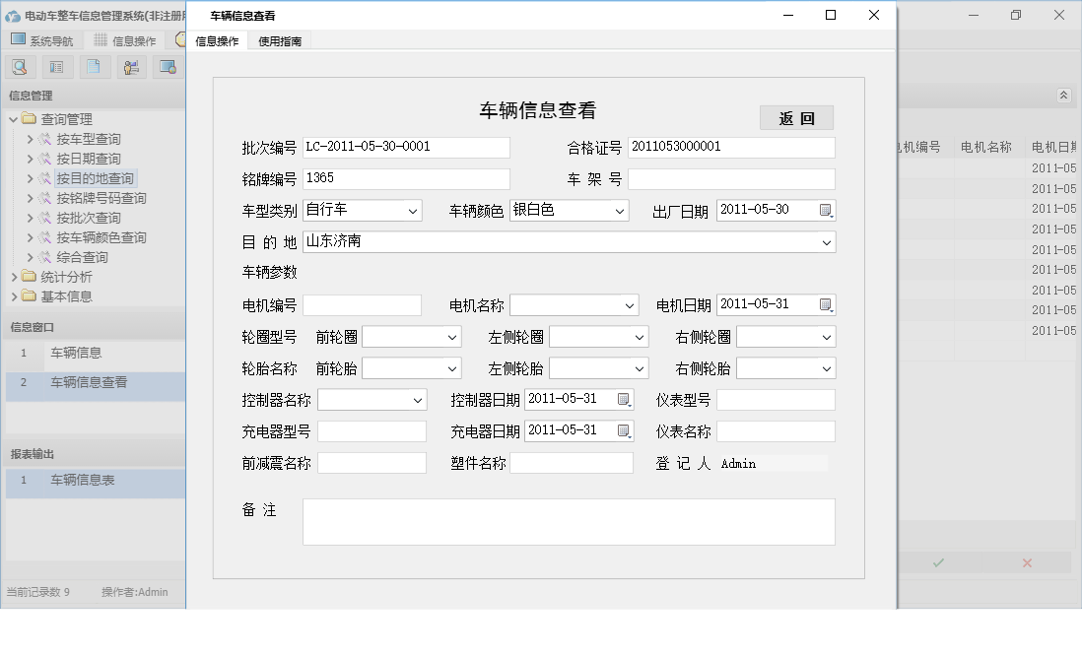Screen dimensions: 1082x655
Task: Click the red X icon in background window
Action: pyautogui.click(x=1026, y=562)
